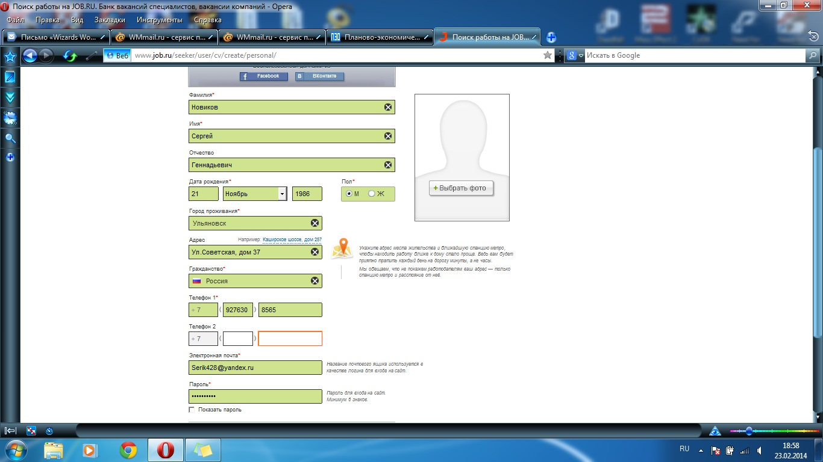Reload the page with the refresh arrows

(70, 56)
